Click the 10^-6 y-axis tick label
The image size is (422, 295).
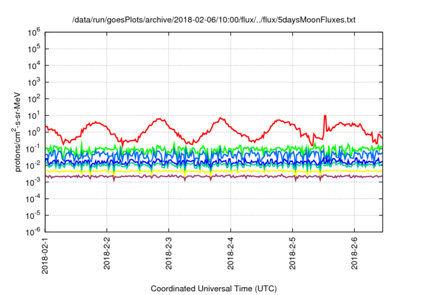coord(34,232)
